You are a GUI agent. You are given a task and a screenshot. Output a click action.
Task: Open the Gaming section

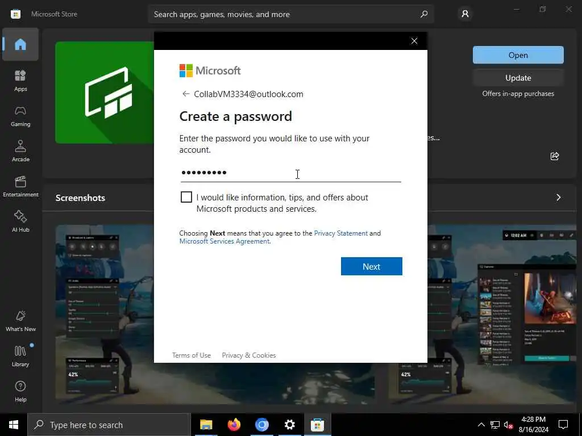20,116
